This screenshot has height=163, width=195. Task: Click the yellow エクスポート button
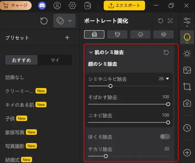(x=124, y=6)
